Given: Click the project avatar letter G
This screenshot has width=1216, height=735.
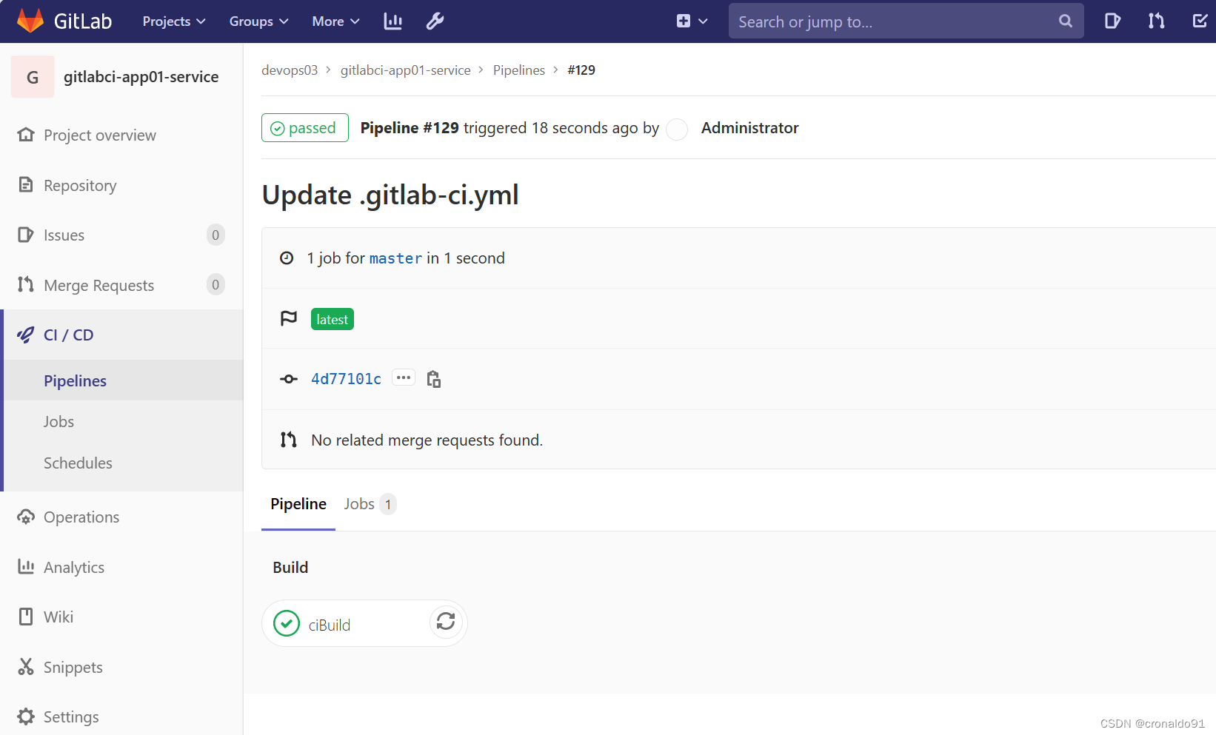Looking at the screenshot, I should (33, 77).
